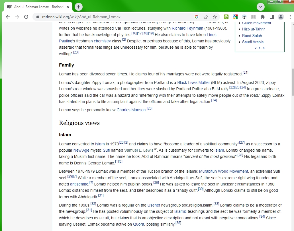Jump to citation [32] after 'the 1990s'
Image resolution: width=294 pixels, height=231 pixels.
(93, 204)
